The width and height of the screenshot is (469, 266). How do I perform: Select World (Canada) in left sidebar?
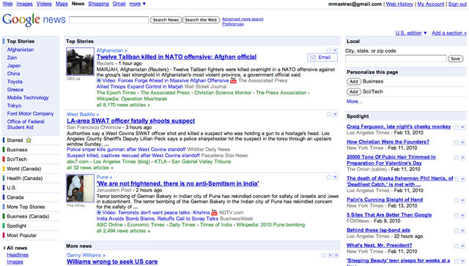tap(24, 169)
